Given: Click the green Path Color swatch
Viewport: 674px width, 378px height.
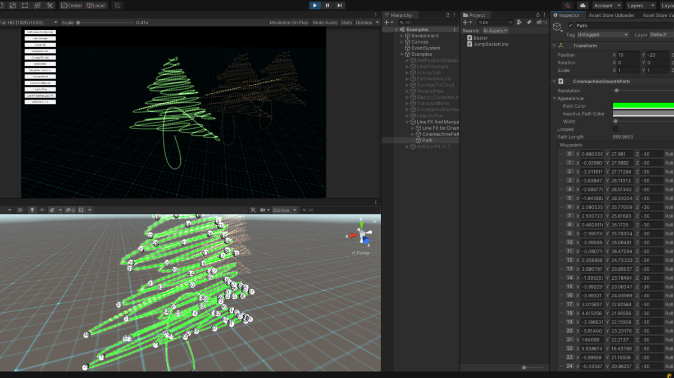Looking at the screenshot, I should click(x=643, y=106).
